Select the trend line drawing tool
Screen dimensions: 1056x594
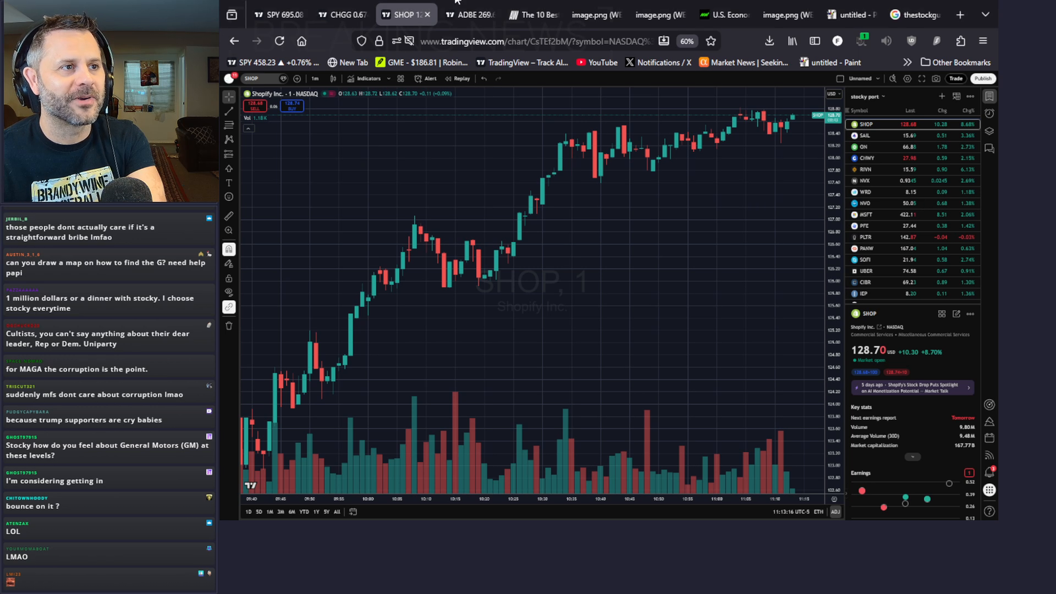tap(229, 111)
